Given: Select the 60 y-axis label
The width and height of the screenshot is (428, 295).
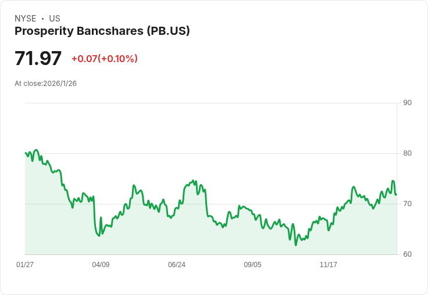Looking at the screenshot, I should (x=407, y=254).
